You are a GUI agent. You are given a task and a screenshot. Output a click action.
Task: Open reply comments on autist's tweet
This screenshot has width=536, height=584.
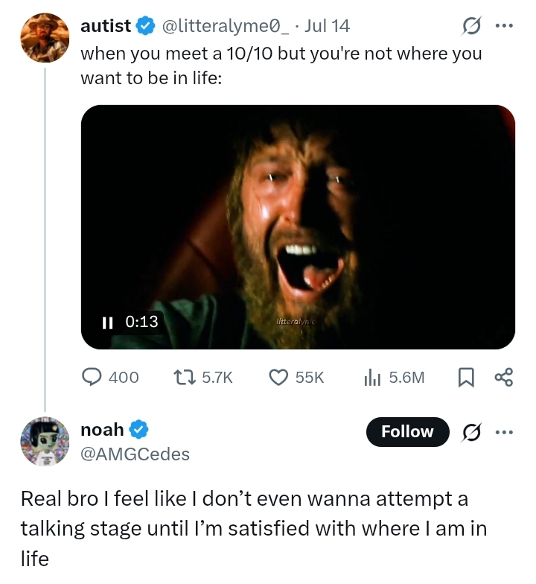110,377
